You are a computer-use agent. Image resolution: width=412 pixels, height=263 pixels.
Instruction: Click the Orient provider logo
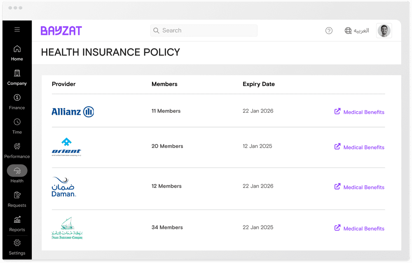click(66, 147)
